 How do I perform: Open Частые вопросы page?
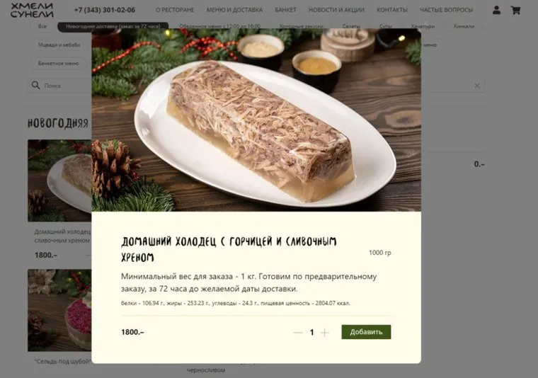pos(446,10)
